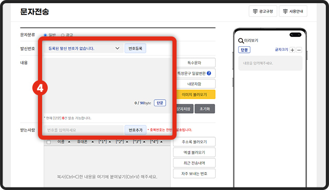Click the 초기화 reset button
This screenshot has width=329, height=190.
[205, 109]
